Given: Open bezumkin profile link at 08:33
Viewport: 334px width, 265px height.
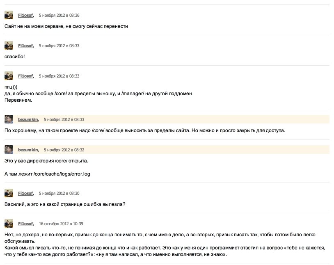Looking at the screenshot, I should tap(28, 119).
